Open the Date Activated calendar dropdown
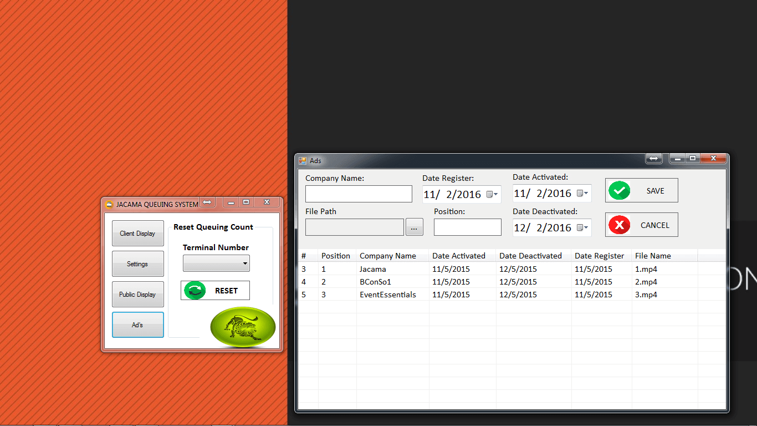This screenshot has width=757, height=426. 582,194
